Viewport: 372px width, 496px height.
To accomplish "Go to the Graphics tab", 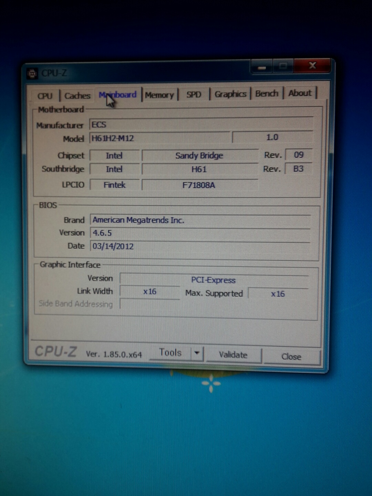I will 230,94.
